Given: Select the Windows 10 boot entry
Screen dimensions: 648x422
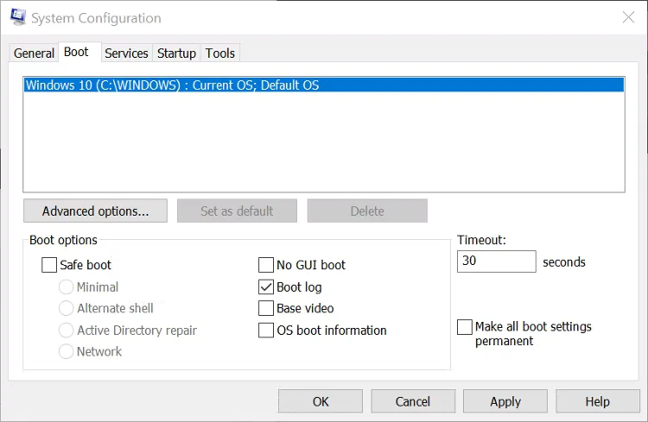Looking at the screenshot, I should pyautogui.click(x=173, y=85).
